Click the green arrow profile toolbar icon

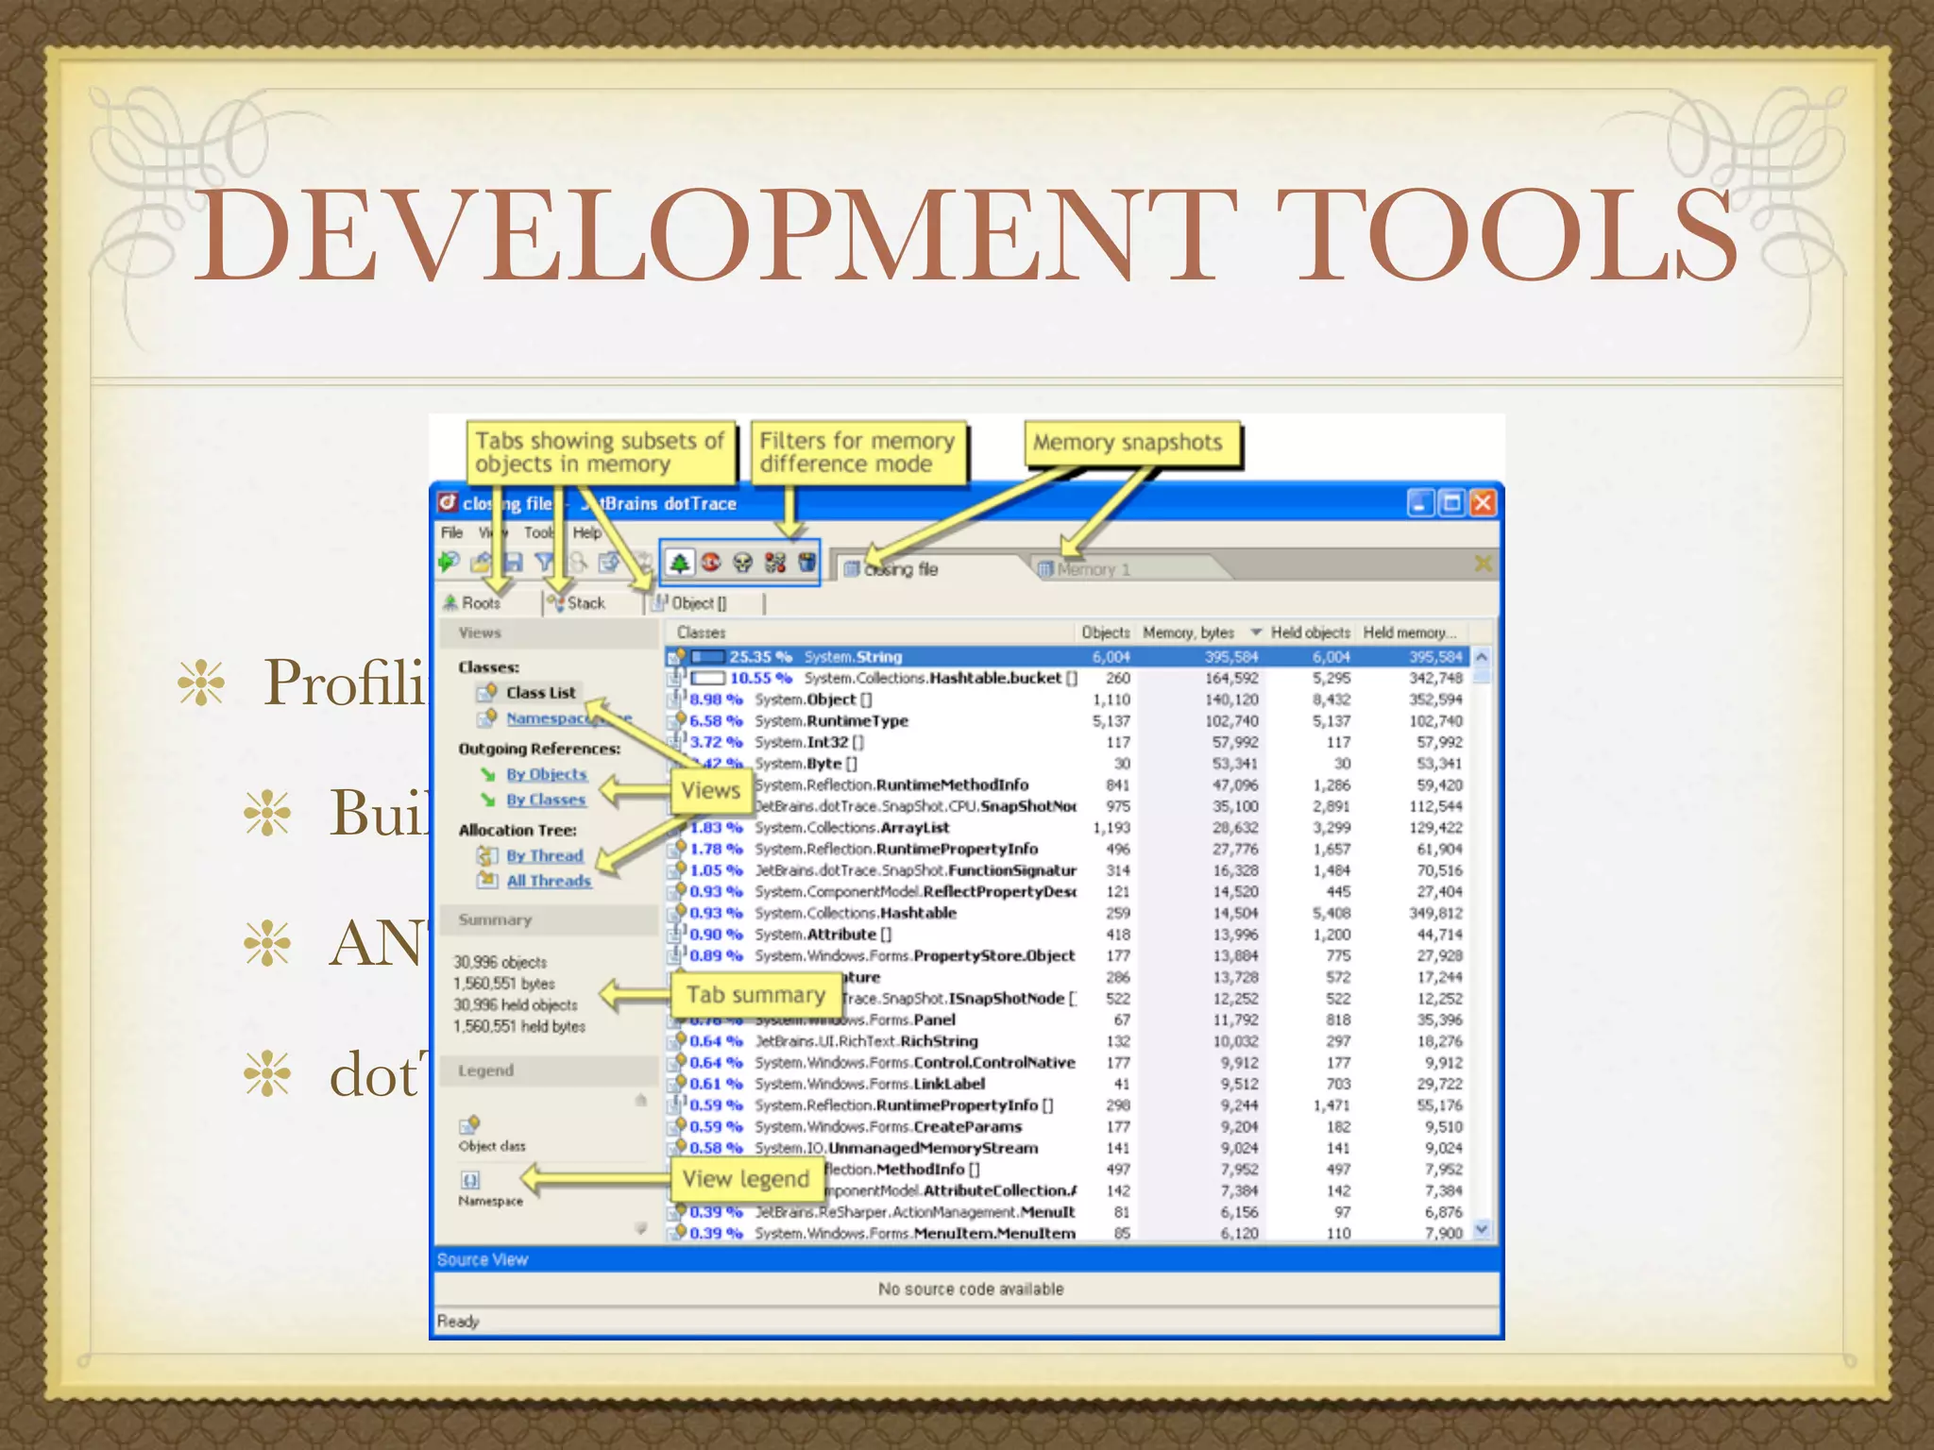point(450,563)
